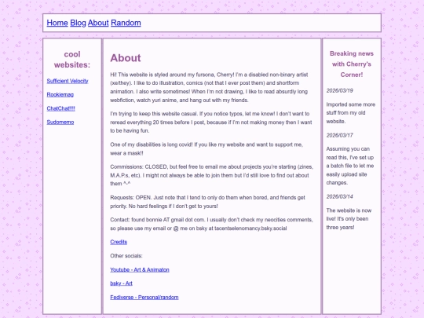
Task: Click the website is now live news entry
Action: tap(349, 219)
